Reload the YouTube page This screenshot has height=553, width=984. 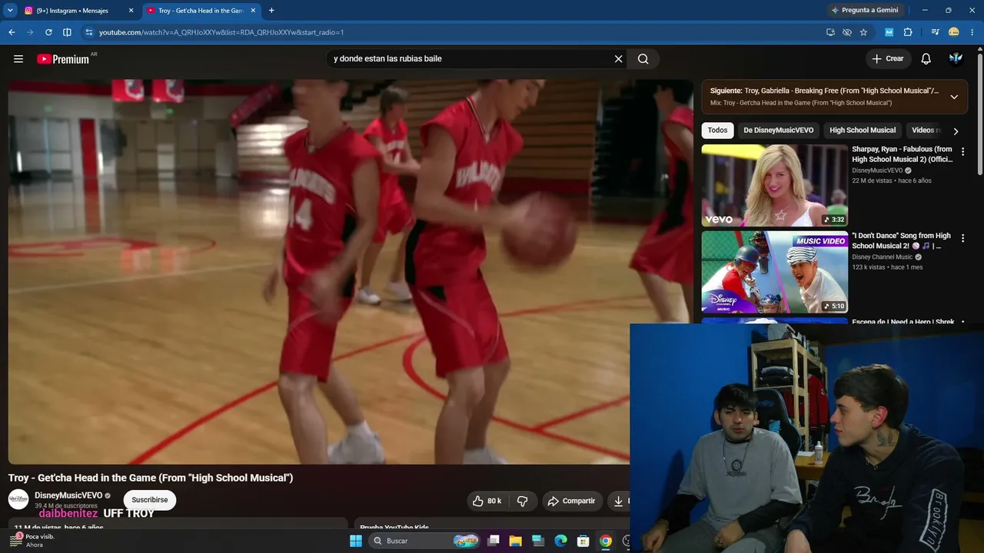coord(48,32)
